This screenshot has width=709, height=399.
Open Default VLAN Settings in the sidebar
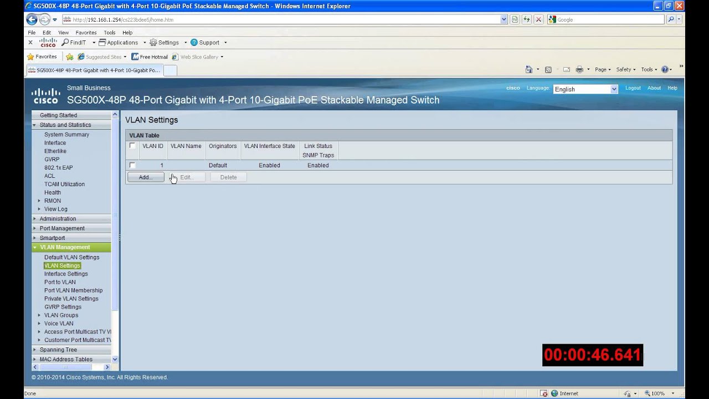pos(72,257)
